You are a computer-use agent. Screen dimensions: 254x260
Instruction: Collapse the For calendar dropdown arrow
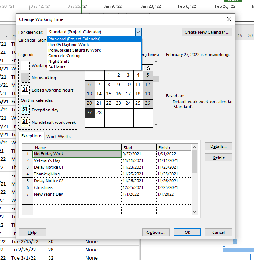(x=138, y=32)
